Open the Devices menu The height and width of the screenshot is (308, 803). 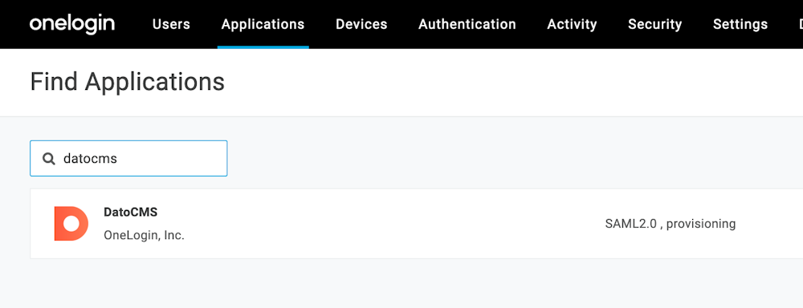361,24
